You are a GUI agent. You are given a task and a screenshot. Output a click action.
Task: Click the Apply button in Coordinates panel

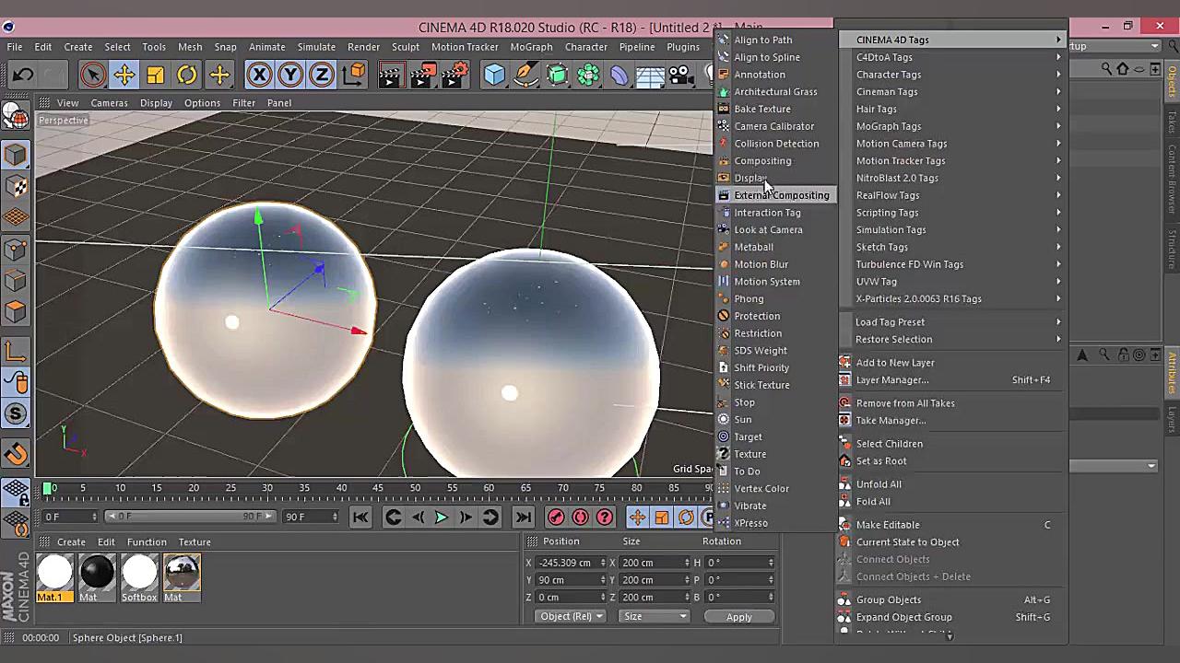pyautogui.click(x=738, y=616)
